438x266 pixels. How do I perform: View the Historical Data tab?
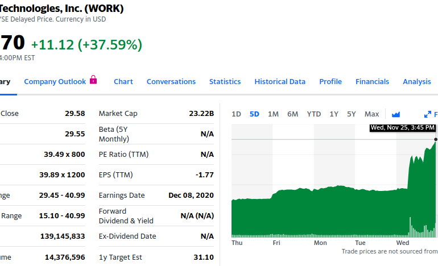click(x=280, y=81)
